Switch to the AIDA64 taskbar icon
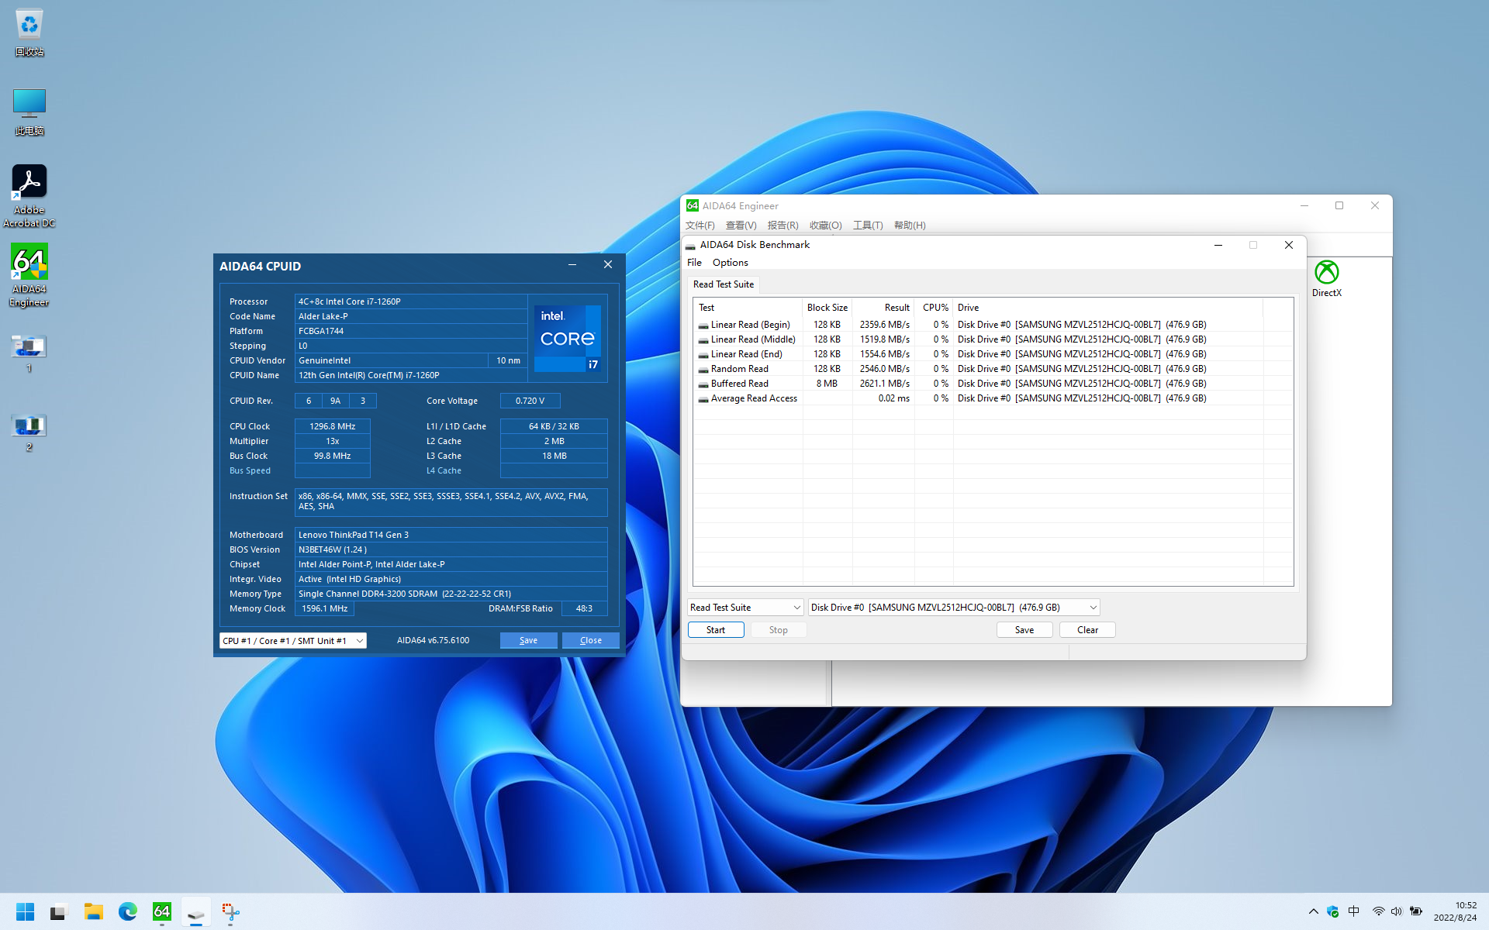 click(161, 911)
